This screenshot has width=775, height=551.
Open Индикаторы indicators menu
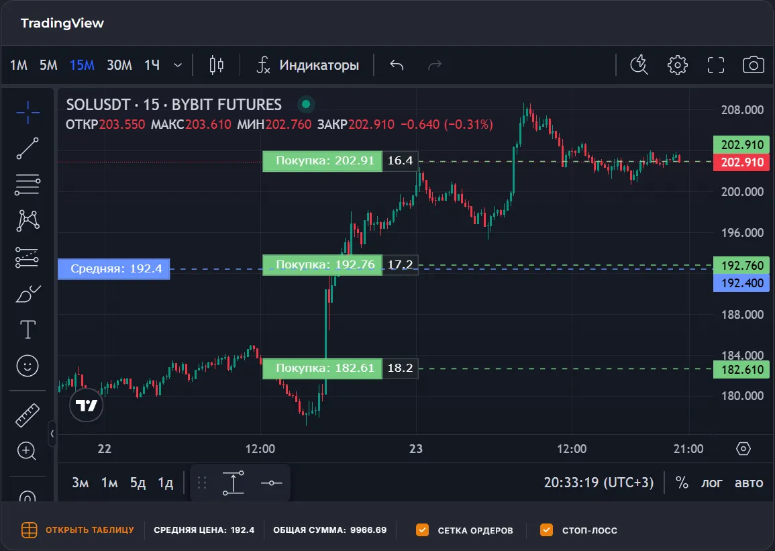[308, 65]
